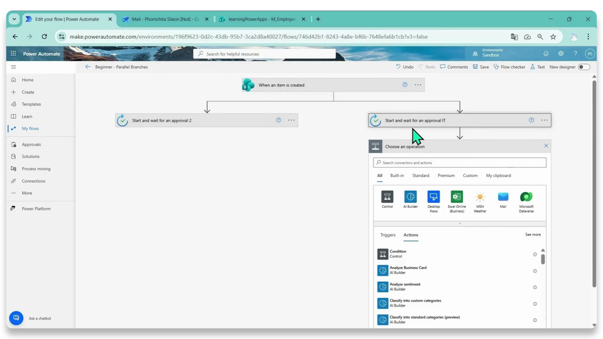Click the Undo button
The image size is (603, 339).
[x=405, y=67]
